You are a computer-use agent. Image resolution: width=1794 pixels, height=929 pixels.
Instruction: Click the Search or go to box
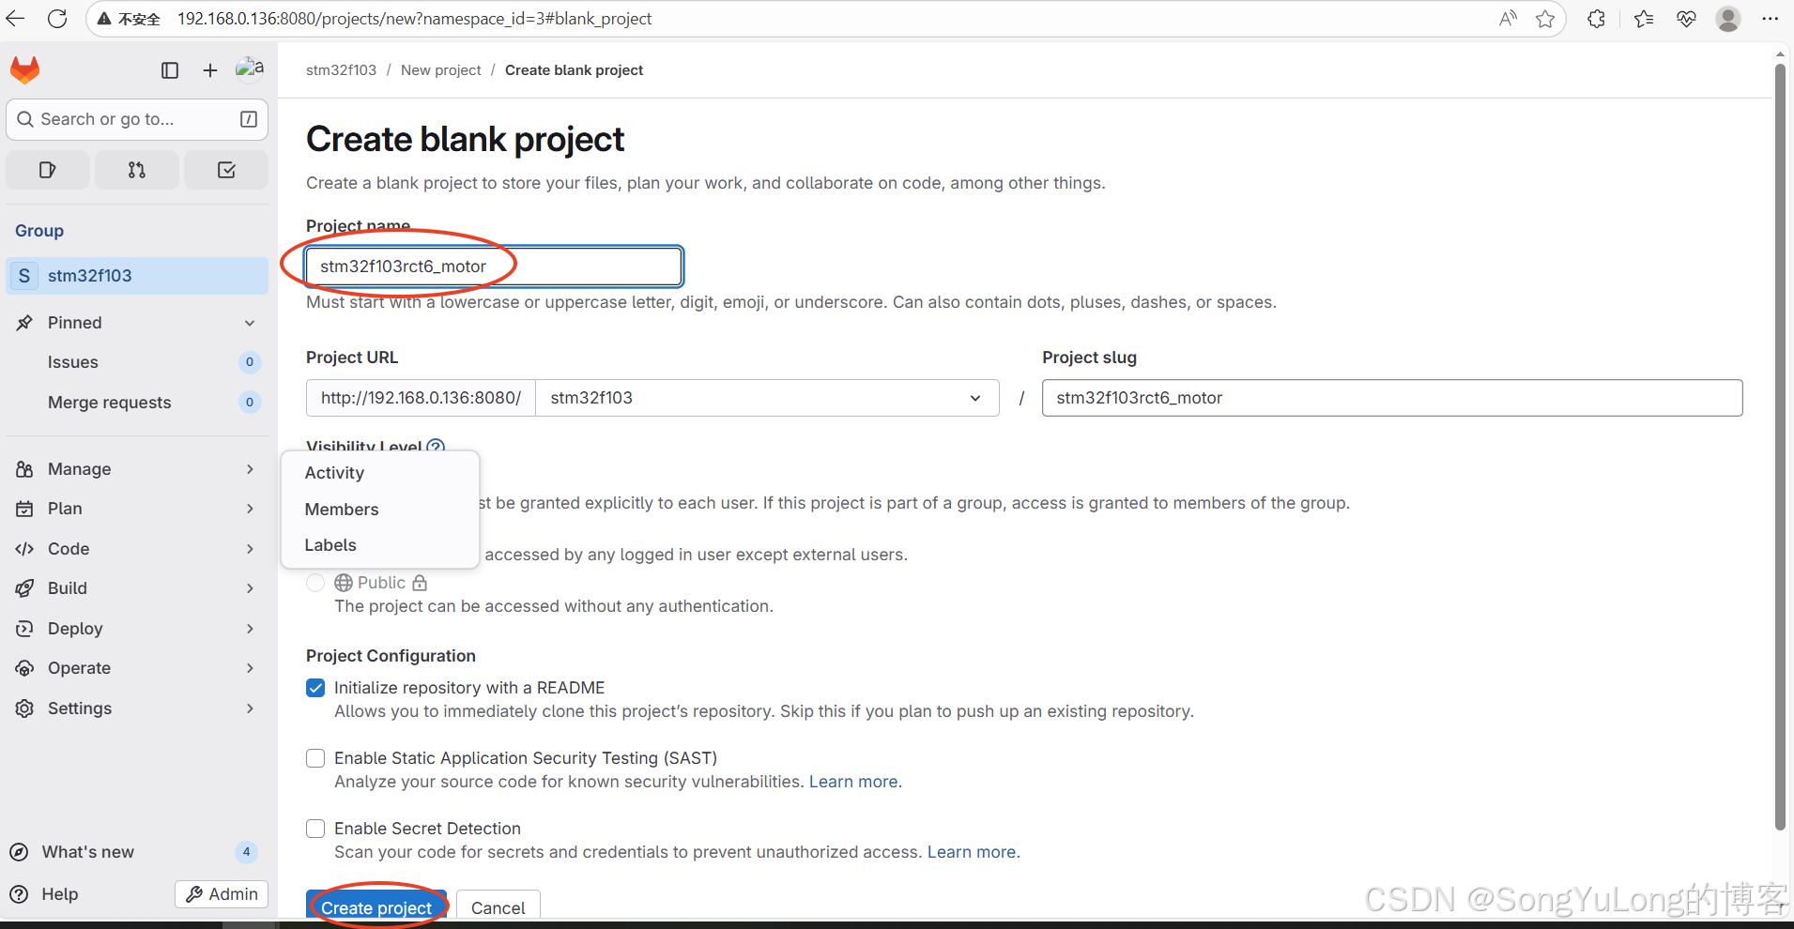point(137,119)
